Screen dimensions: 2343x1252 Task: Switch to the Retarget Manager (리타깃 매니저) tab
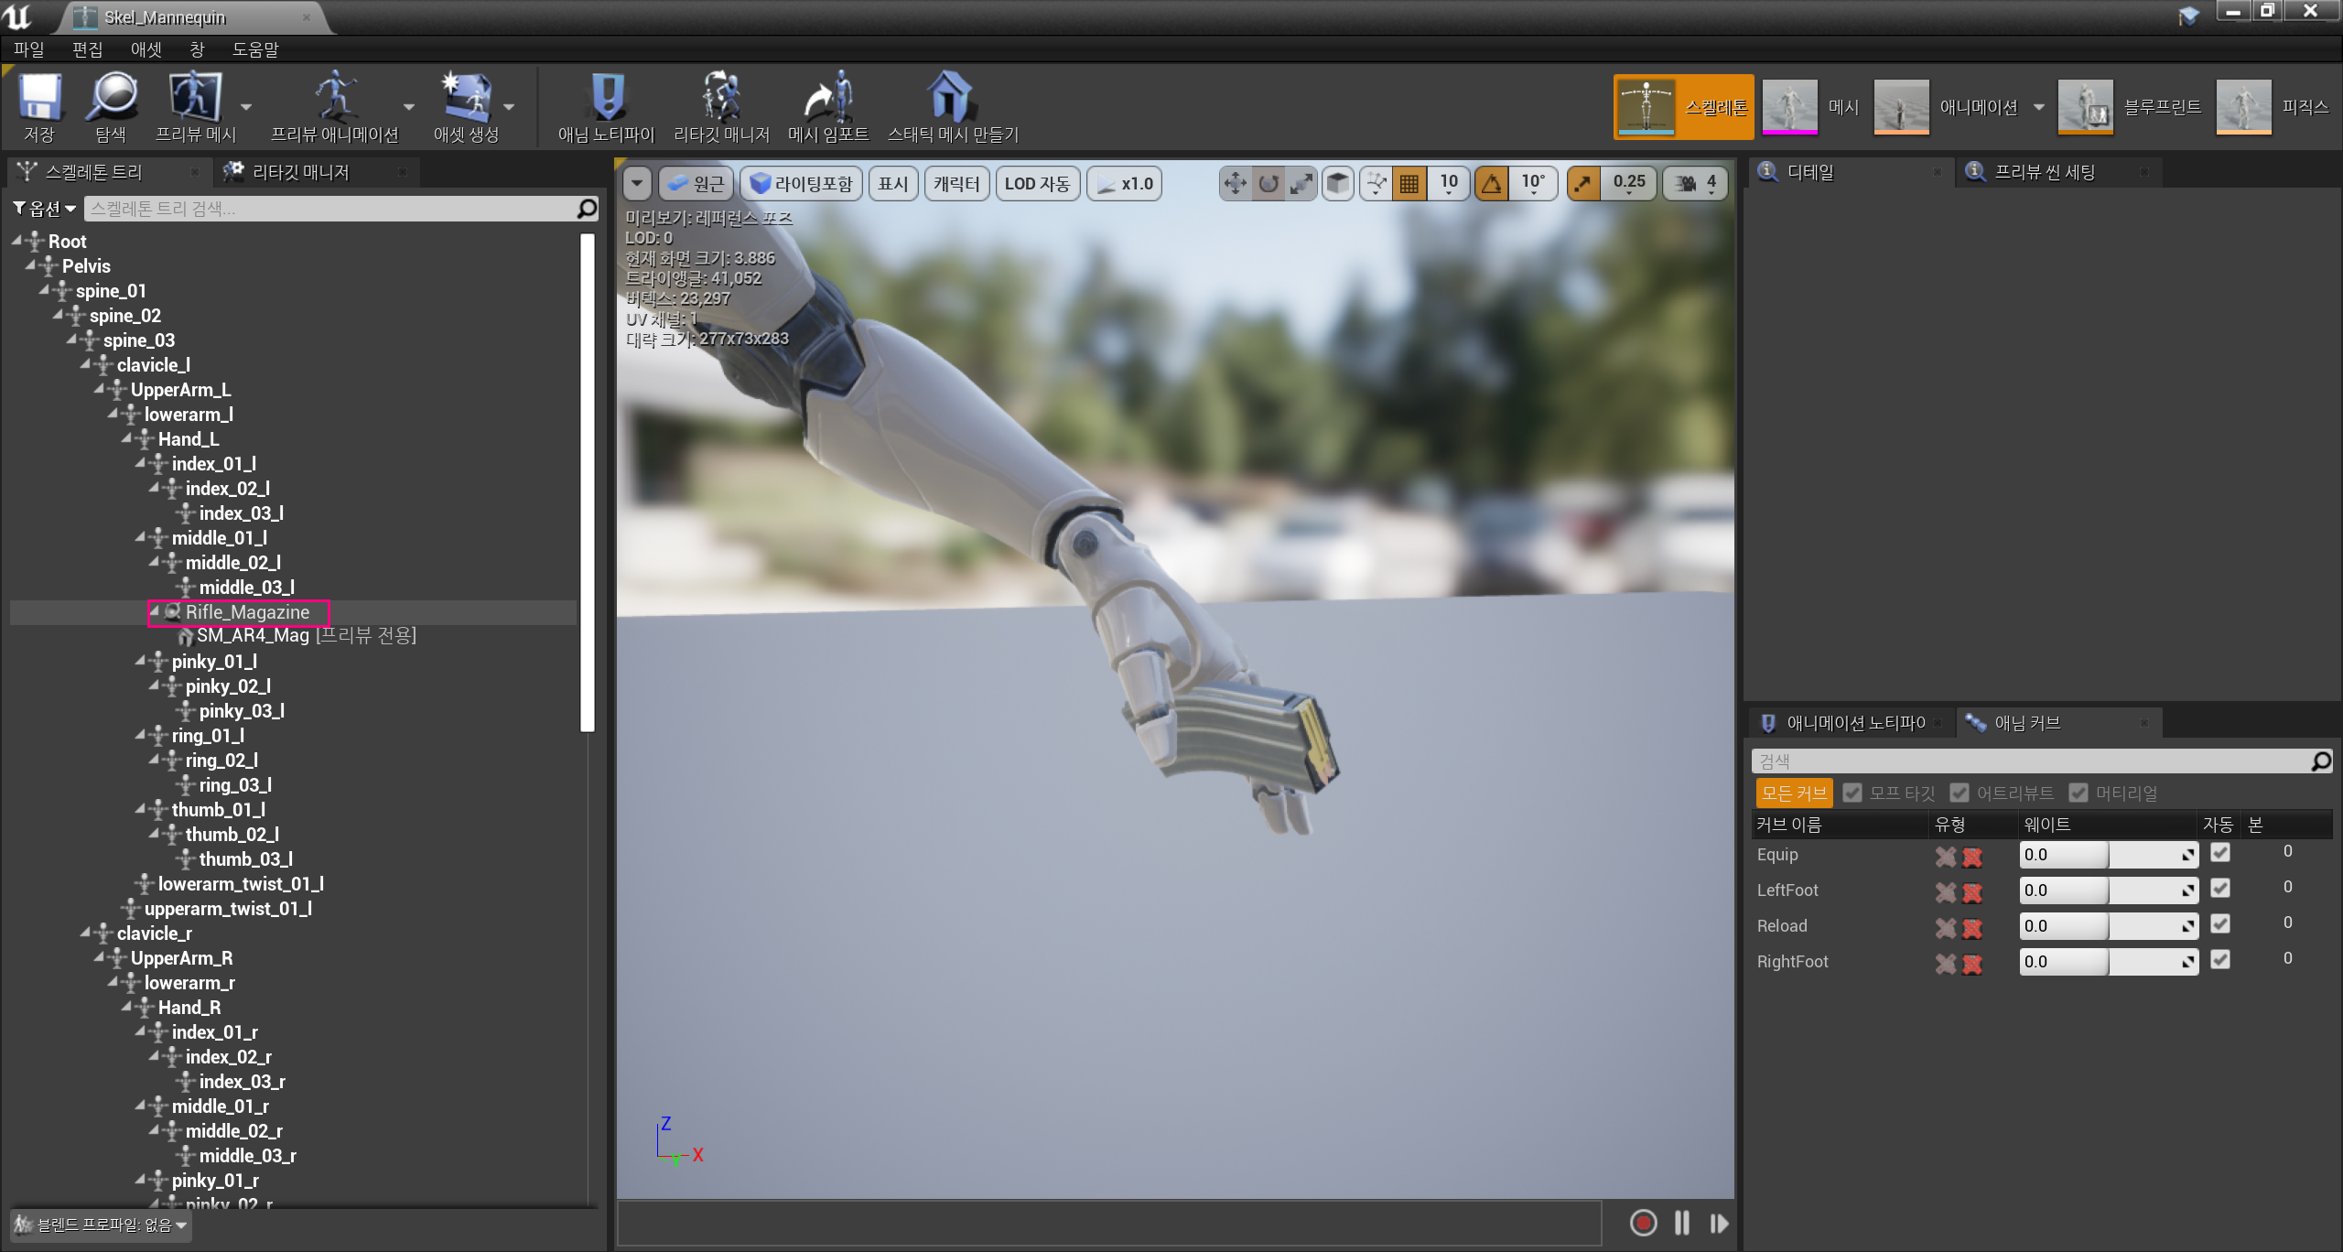300,172
